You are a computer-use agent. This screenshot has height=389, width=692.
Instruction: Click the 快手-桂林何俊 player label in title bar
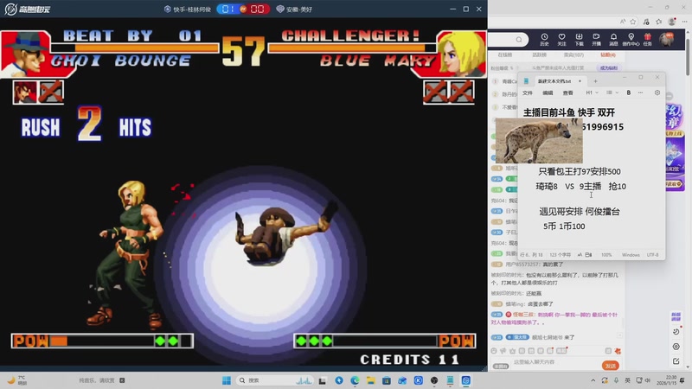(x=188, y=10)
